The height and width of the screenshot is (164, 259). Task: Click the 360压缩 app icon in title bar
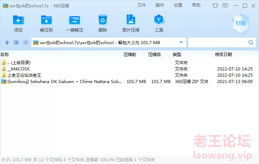tap(5, 6)
